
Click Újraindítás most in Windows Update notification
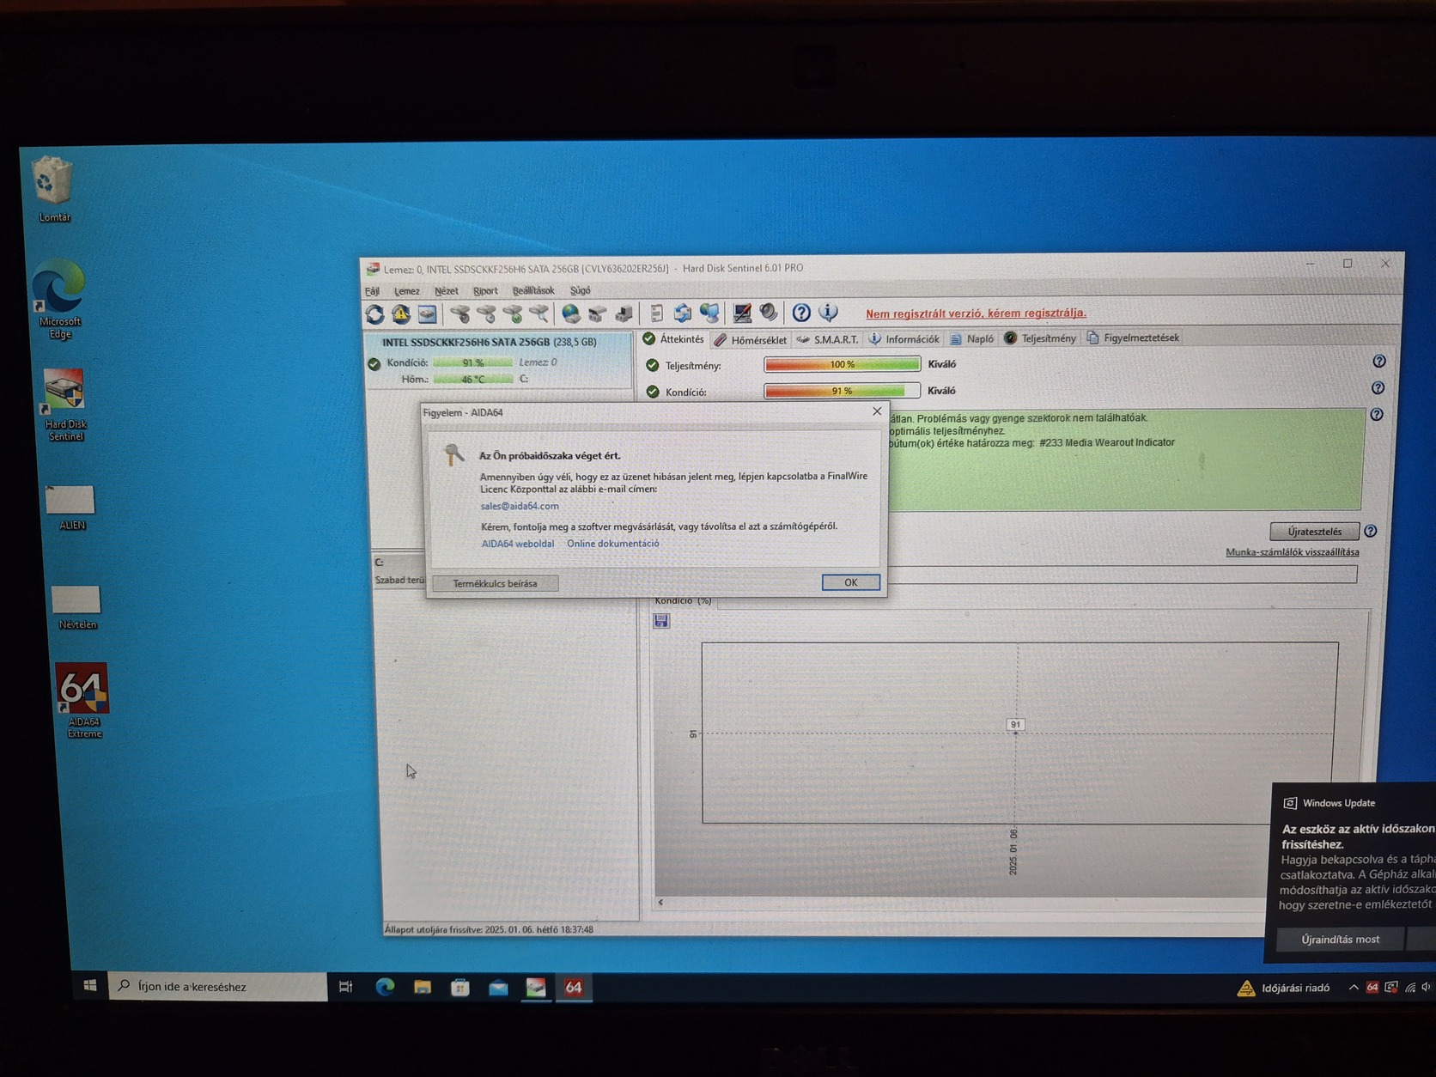point(1340,940)
